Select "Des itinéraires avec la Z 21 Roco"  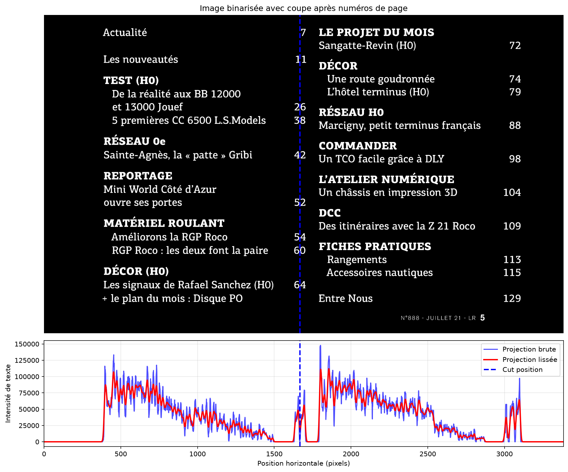[x=397, y=226]
